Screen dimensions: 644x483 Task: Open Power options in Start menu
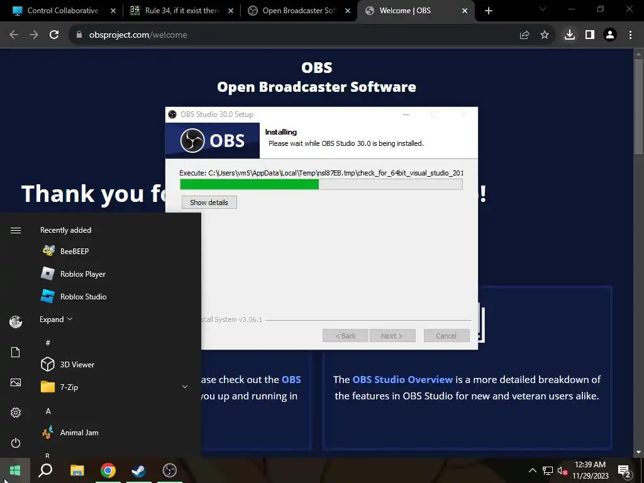16,443
